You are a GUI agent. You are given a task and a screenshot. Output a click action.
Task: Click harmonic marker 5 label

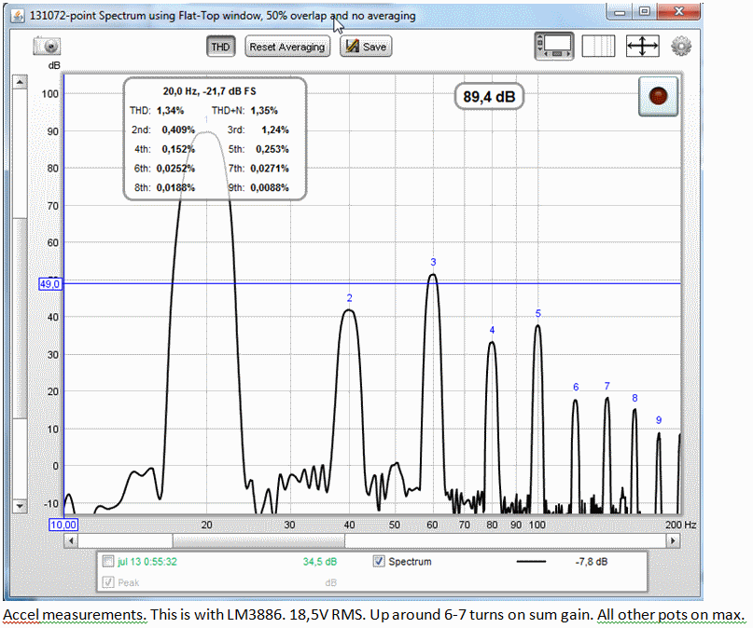(x=537, y=313)
